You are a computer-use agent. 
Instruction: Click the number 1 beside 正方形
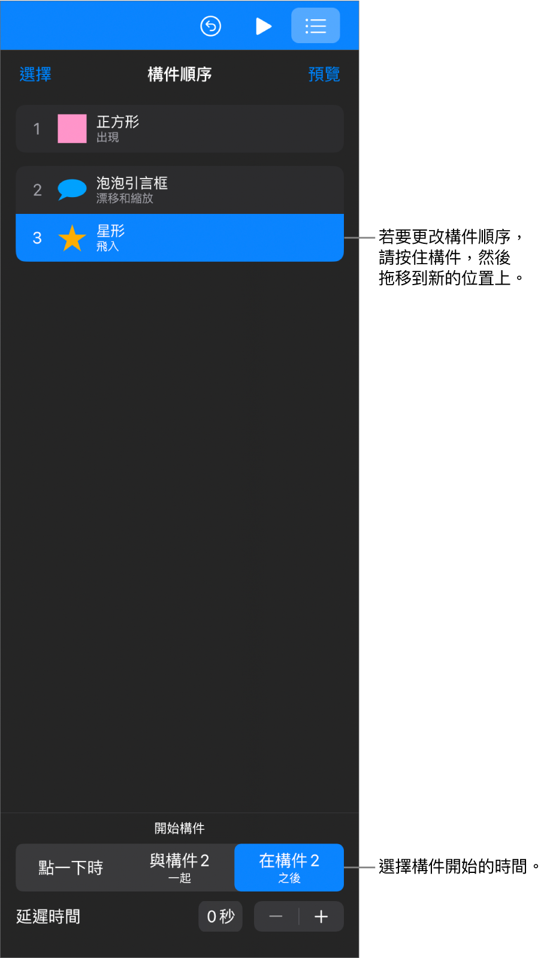tap(37, 129)
